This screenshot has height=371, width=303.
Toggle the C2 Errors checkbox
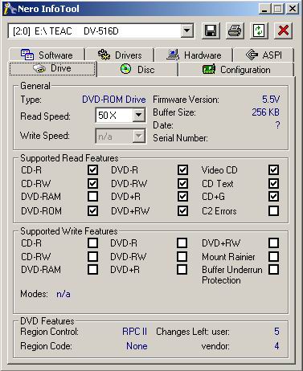pos(273,210)
